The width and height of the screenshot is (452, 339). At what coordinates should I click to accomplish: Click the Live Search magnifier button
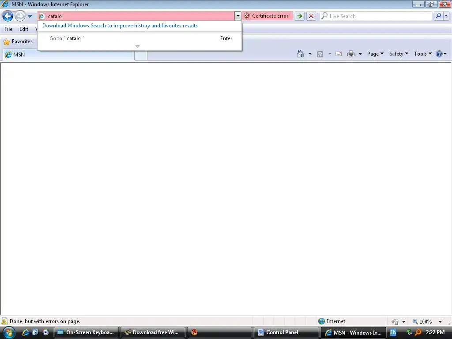[x=438, y=16]
